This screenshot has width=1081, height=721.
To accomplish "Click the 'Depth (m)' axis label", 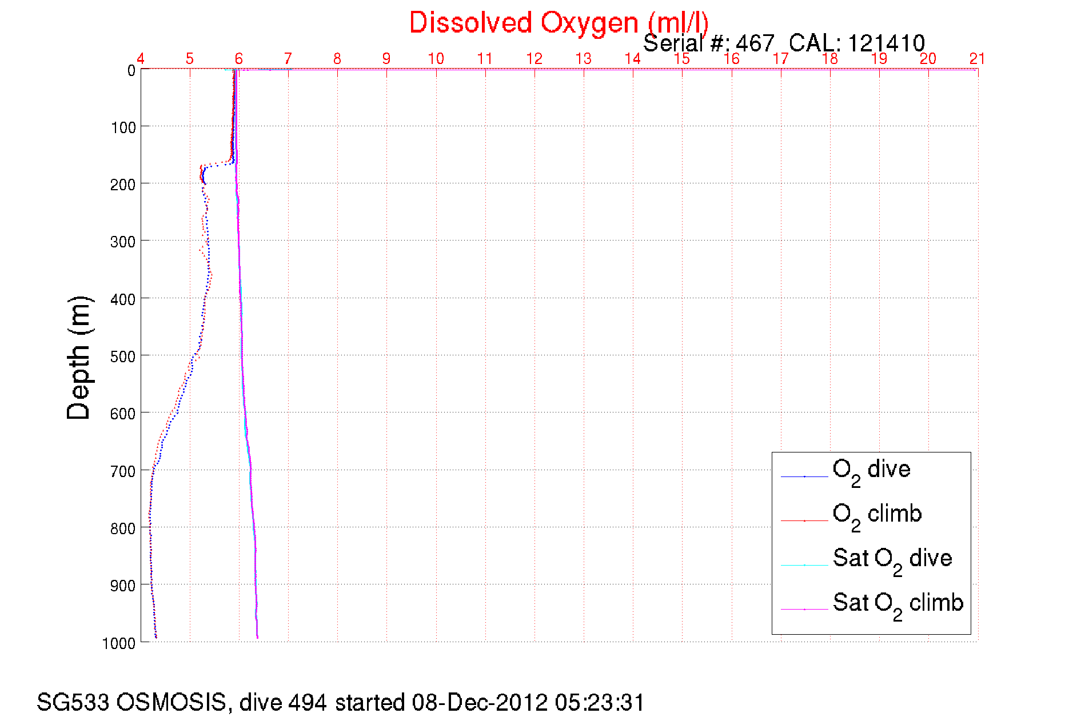I will 79,358.
